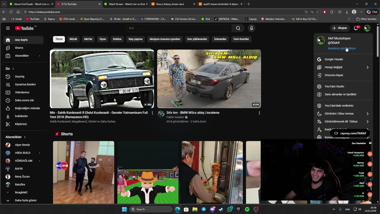Open BeagleMC channel
The height and width of the screenshot is (214, 380).
coord(23,192)
